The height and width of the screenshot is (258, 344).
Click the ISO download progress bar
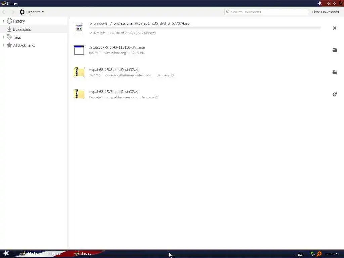(x=205, y=28)
